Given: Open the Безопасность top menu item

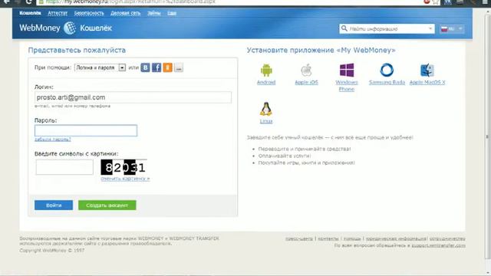Looking at the screenshot, I should (89, 13).
